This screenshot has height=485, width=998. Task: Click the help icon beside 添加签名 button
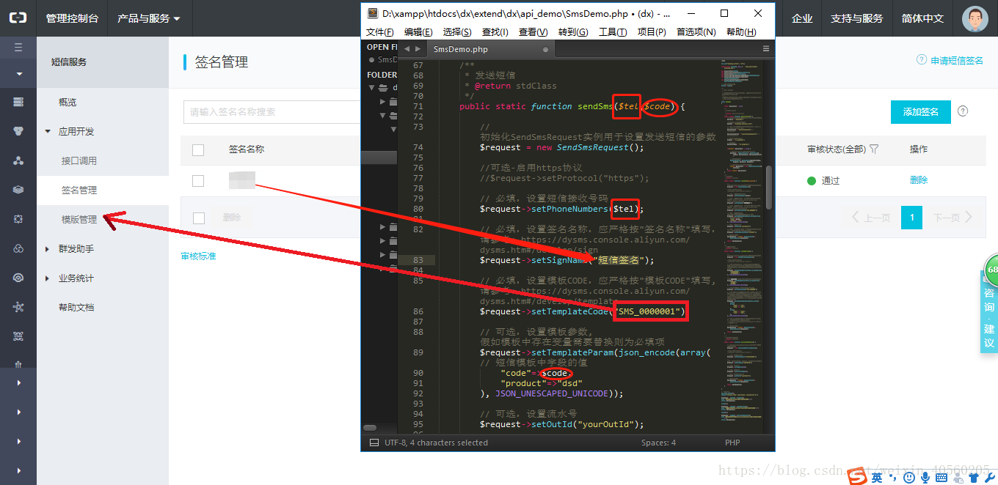coord(963,111)
